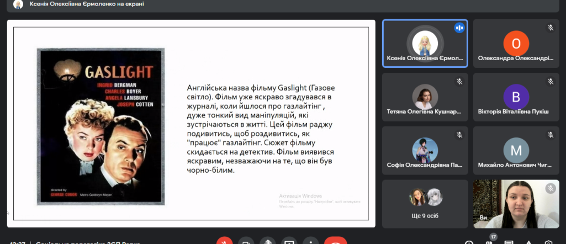Open the chat panel icon
Viewport: 566px width, 244px height.
pos(509,242)
